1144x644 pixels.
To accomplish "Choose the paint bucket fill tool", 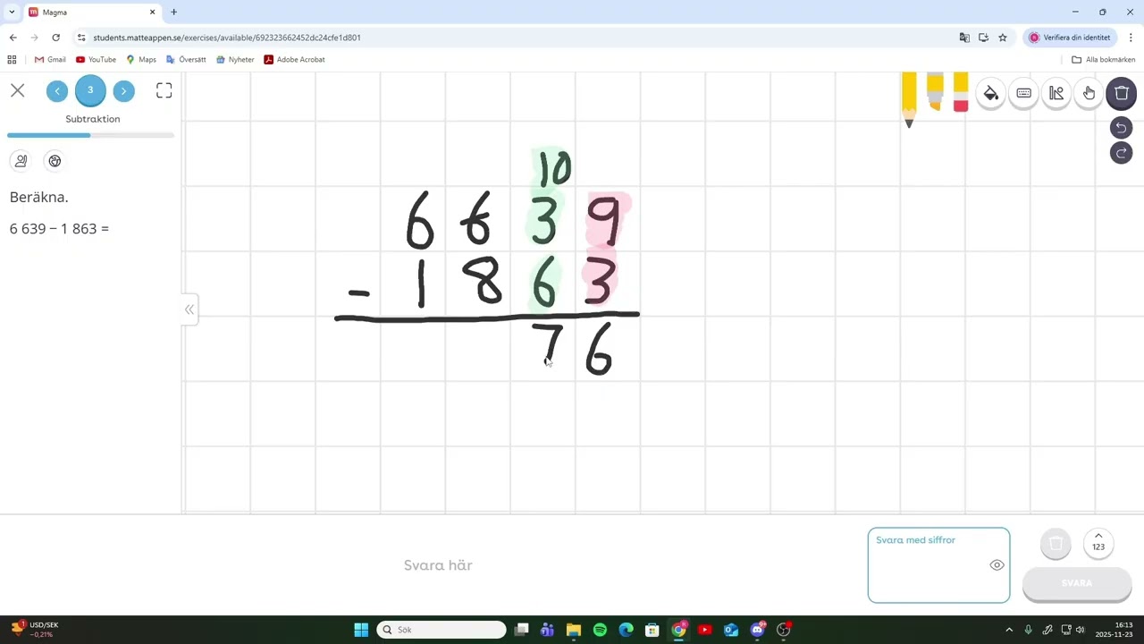I will click(991, 93).
